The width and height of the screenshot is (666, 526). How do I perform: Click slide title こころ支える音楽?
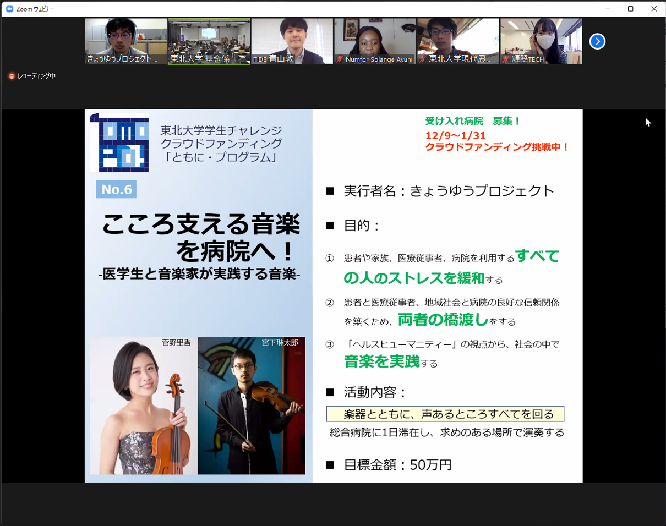[x=201, y=225]
